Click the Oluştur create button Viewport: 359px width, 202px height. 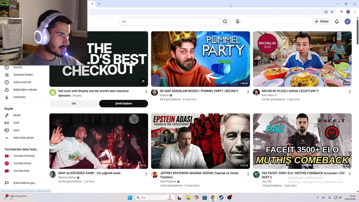click(x=322, y=22)
